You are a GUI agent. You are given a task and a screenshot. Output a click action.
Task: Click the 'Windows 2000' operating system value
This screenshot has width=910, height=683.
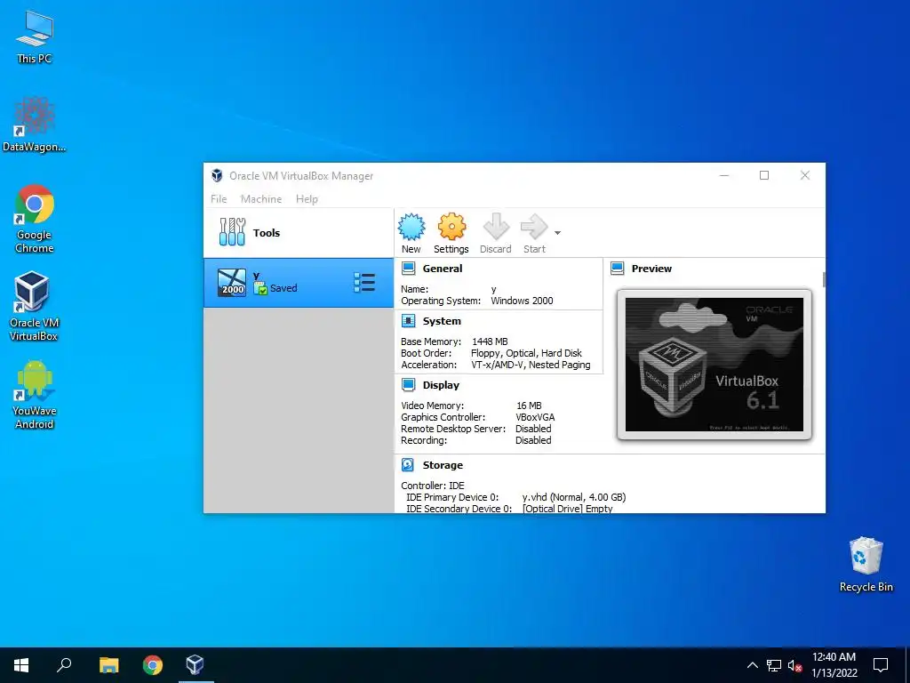click(522, 301)
